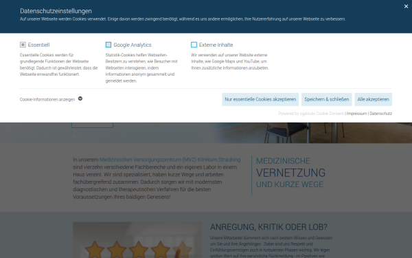
Task: Check the Externe Inhalte checkbox
Action: [x=194, y=45]
